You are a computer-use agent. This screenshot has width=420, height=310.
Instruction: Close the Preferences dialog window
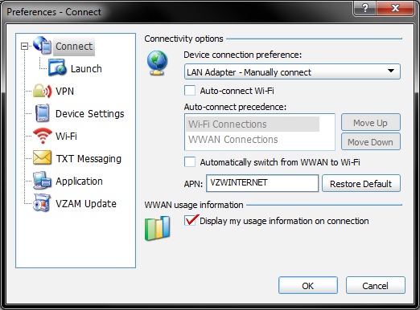pos(395,8)
